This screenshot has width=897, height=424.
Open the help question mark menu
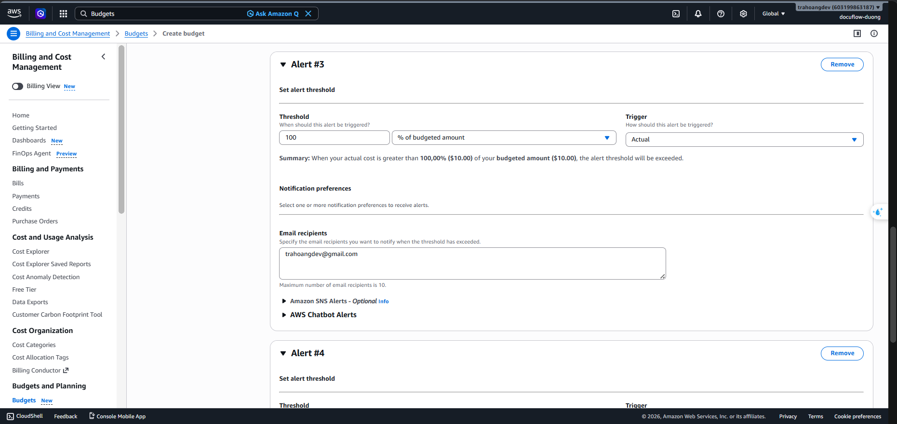[721, 13]
